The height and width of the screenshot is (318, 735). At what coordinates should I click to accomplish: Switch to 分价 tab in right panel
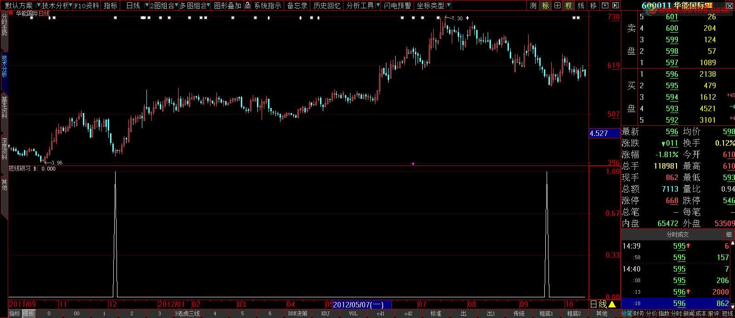[x=652, y=313]
